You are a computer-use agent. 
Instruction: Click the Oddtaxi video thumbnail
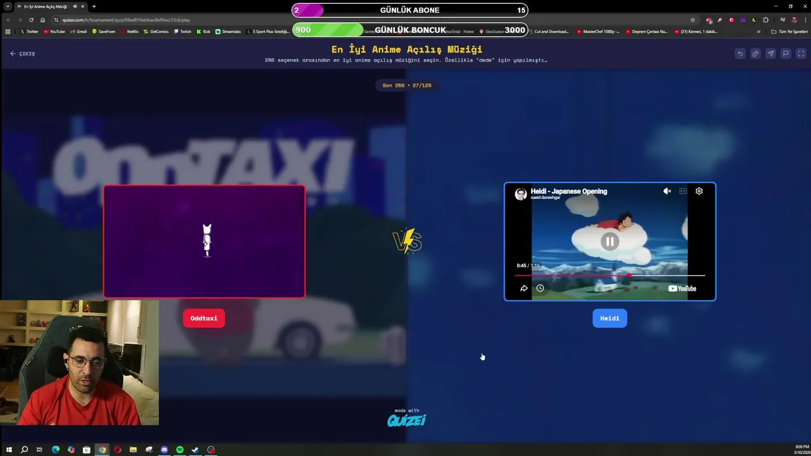[204, 241]
